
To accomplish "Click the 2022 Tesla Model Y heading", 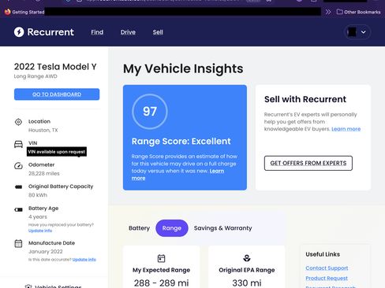I will [55, 67].
